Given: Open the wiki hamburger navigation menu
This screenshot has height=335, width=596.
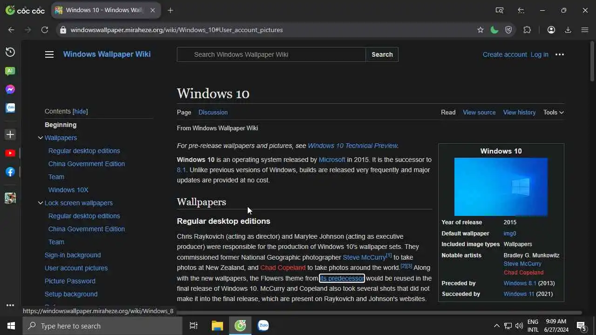Looking at the screenshot, I should pos(49,54).
